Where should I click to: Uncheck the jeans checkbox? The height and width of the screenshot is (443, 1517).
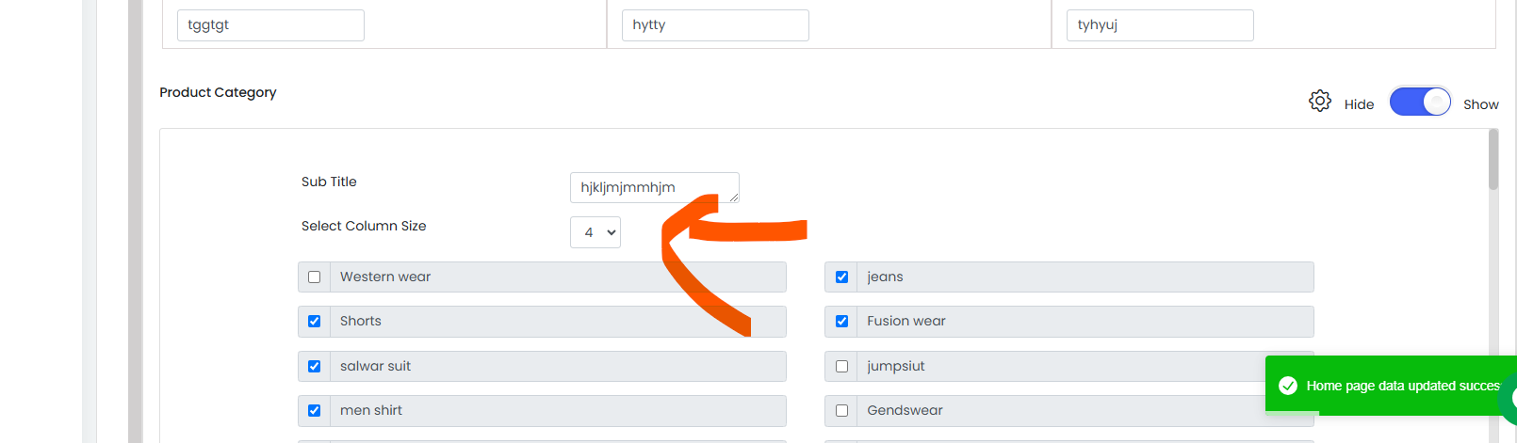[x=842, y=277]
